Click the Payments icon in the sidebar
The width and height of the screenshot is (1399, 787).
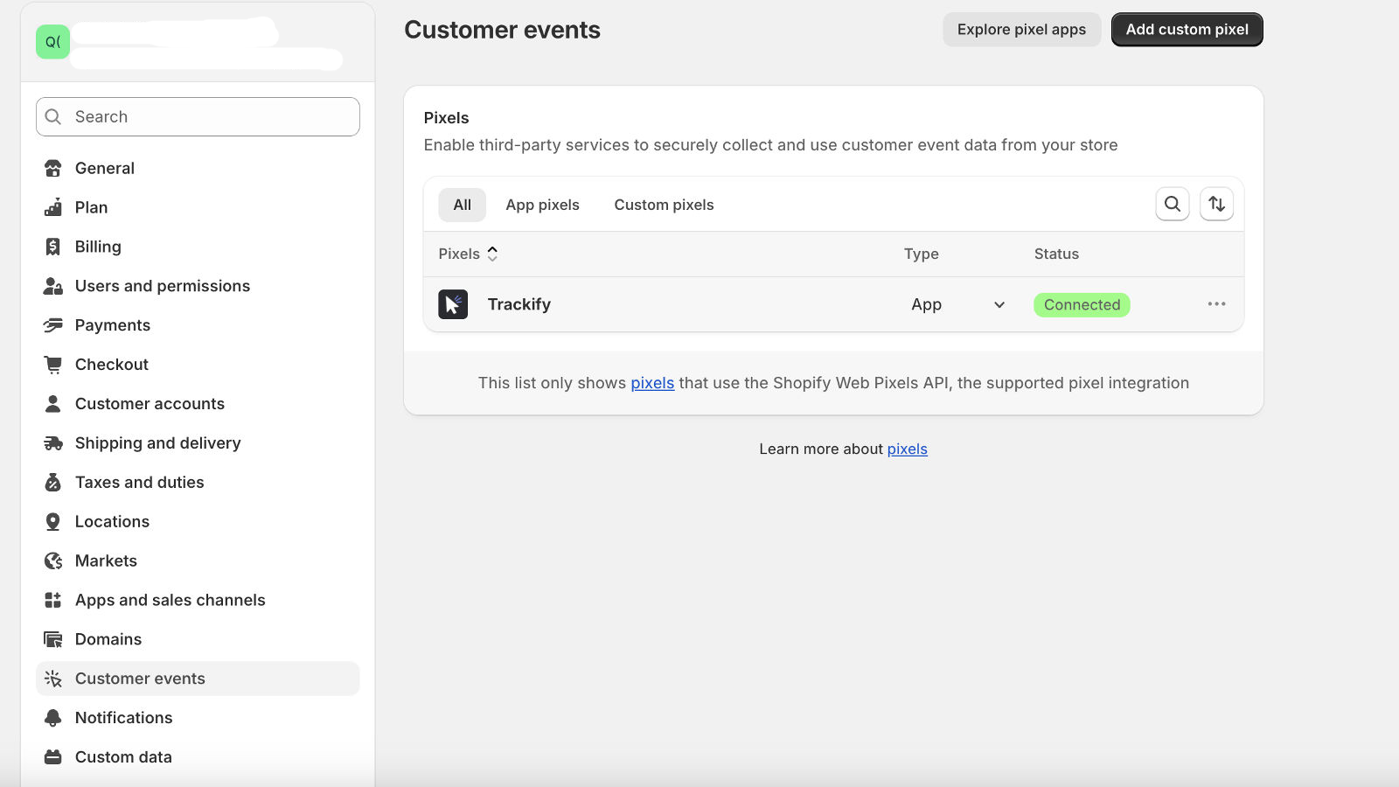click(x=53, y=324)
